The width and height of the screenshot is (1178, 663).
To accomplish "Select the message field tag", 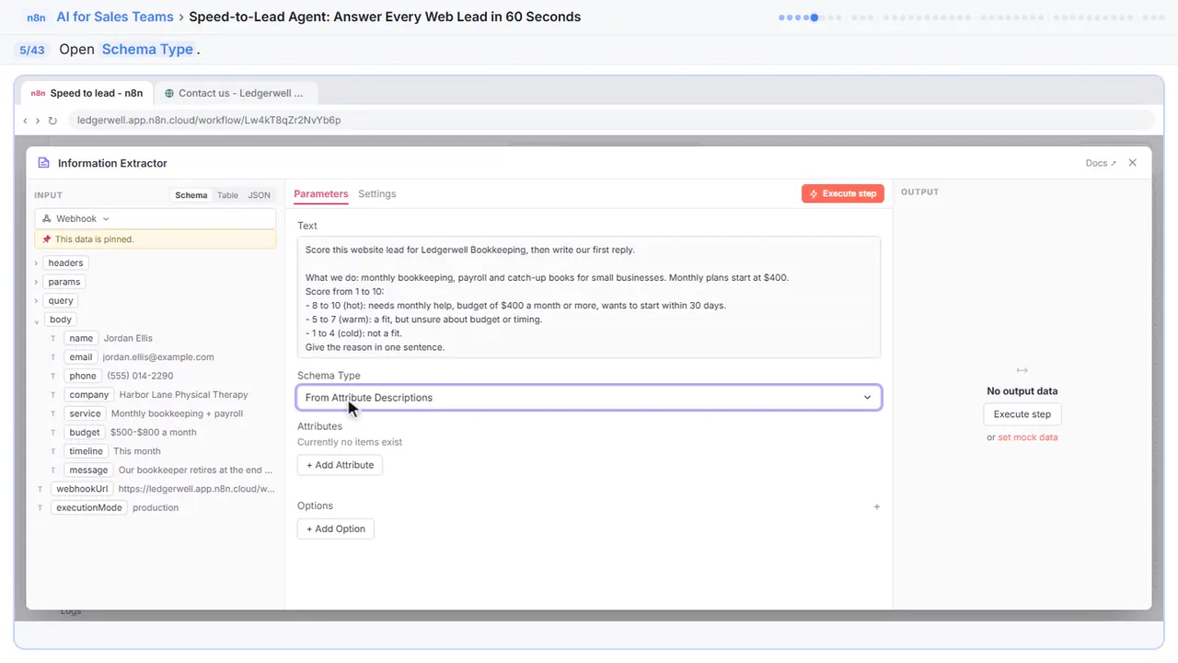I will 89,471.
